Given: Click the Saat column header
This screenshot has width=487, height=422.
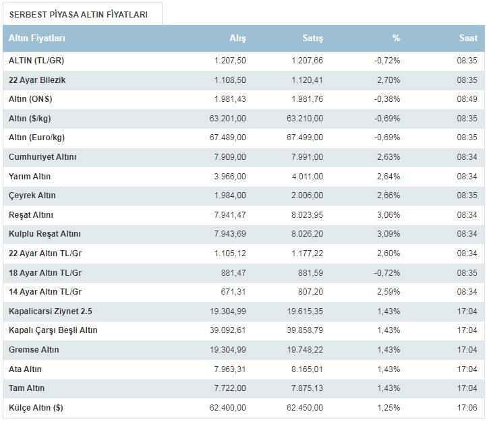Looking at the screenshot, I should pos(468,38).
